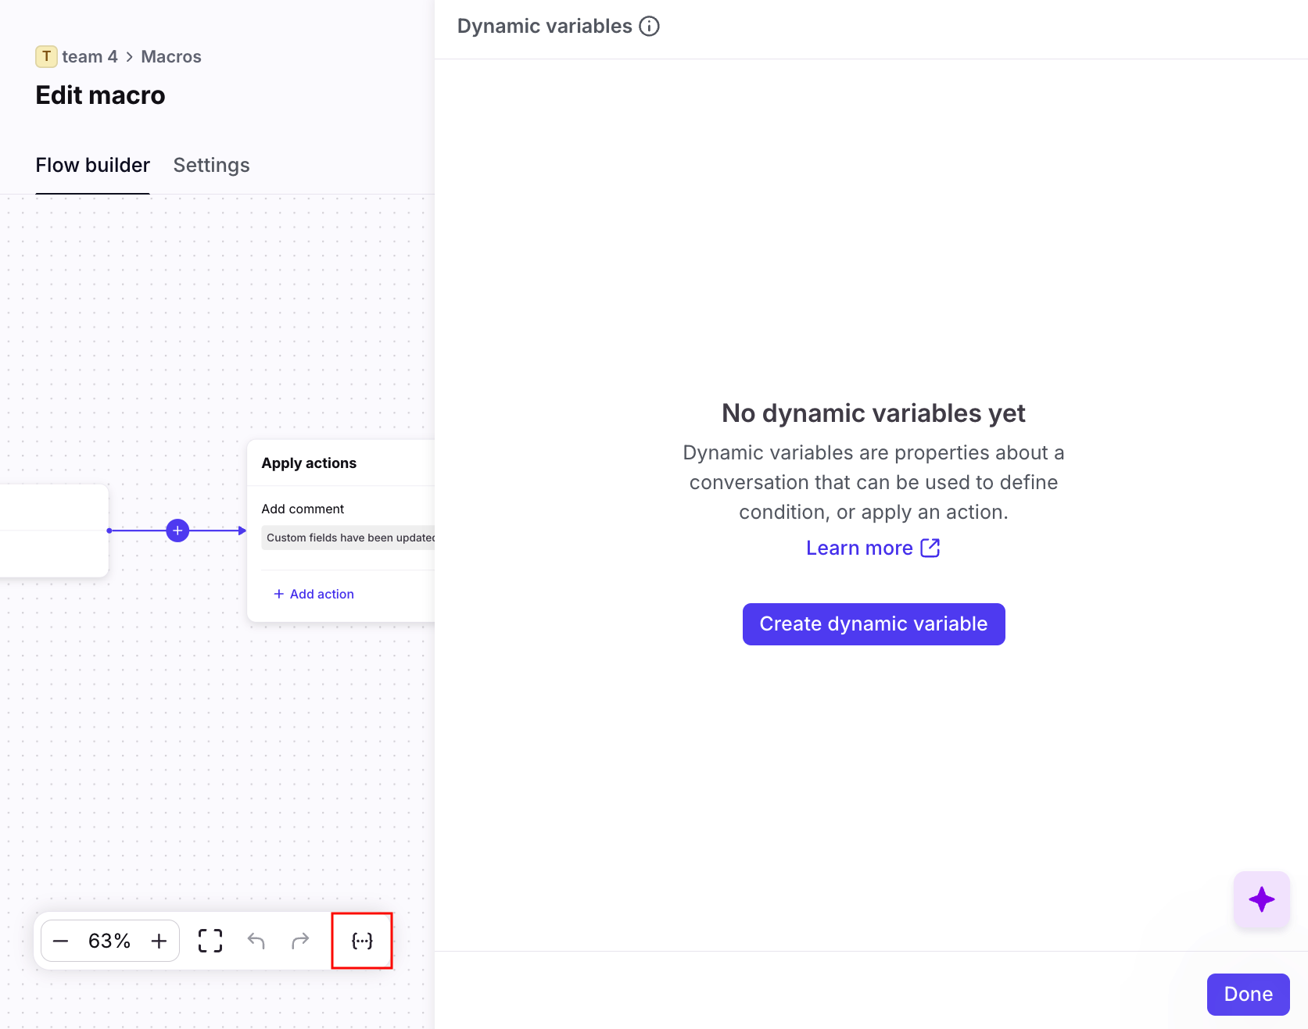Select the Custom fields comment text box
This screenshot has width=1308, height=1029.
coord(349,538)
